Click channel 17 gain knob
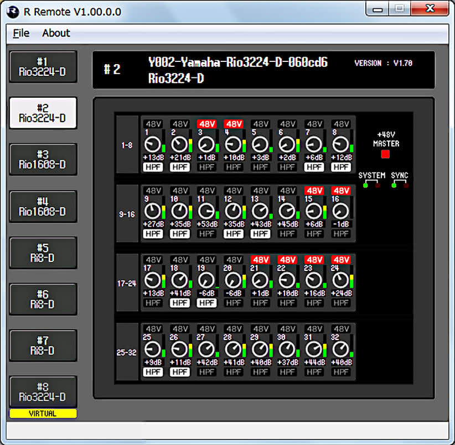 point(152,280)
